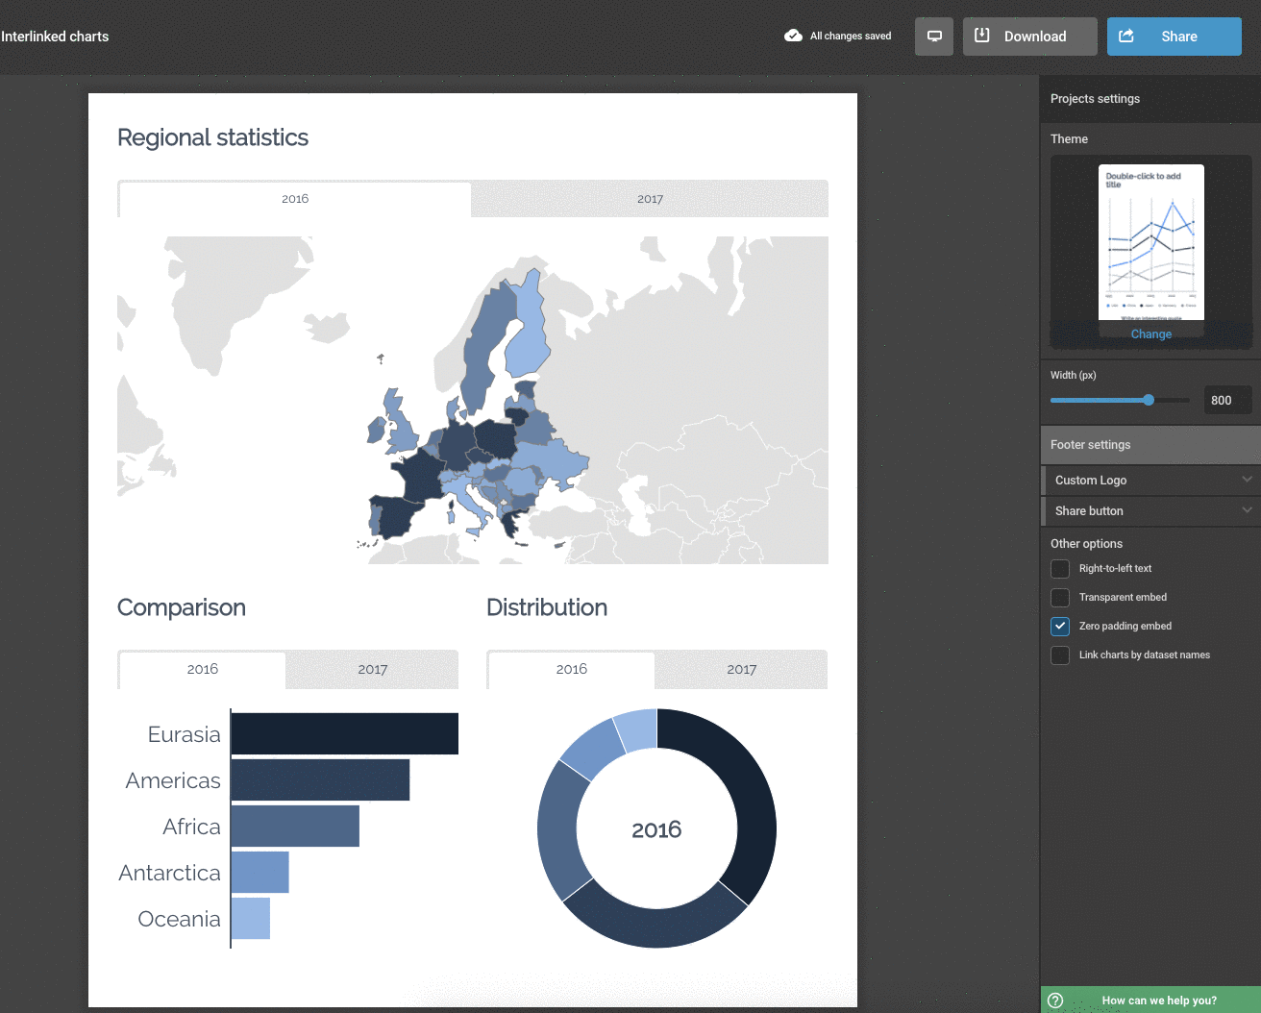Expand the Share button section
The height and width of the screenshot is (1013, 1261).
click(x=1150, y=511)
